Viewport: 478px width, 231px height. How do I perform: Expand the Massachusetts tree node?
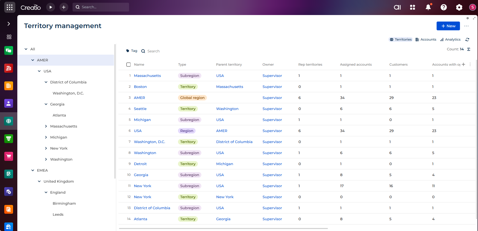tap(46, 126)
